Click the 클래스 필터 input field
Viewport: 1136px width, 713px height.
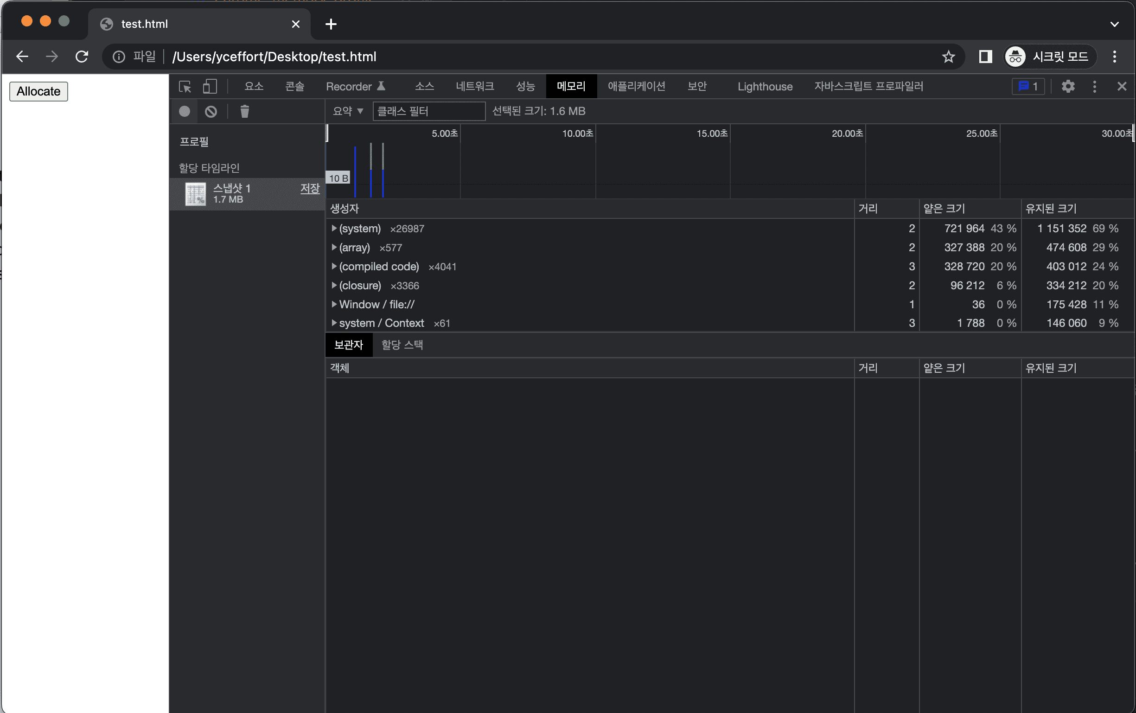[428, 111]
